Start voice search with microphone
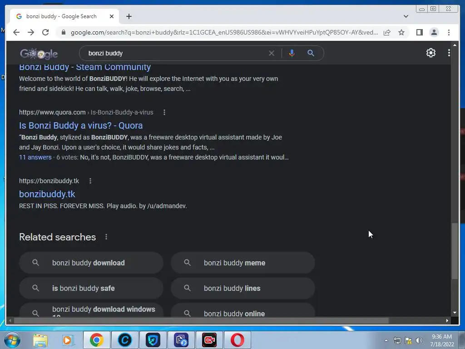This screenshot has height=349, width=465. [292, 53]
